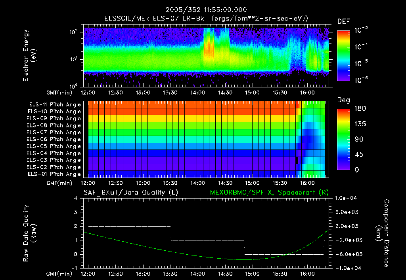Click the 16:00 tick label under the pitch angle panel
This screenshot has height=280, width=406.
click(x=307, y=184)
